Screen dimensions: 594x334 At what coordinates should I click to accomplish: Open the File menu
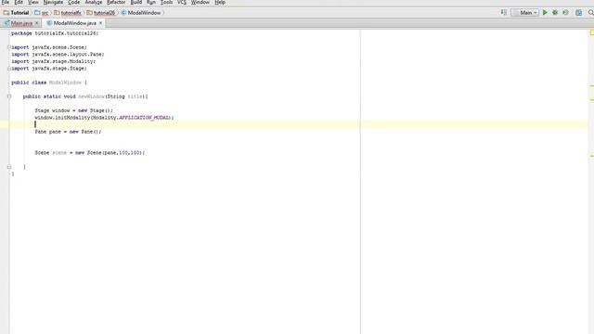6,2
